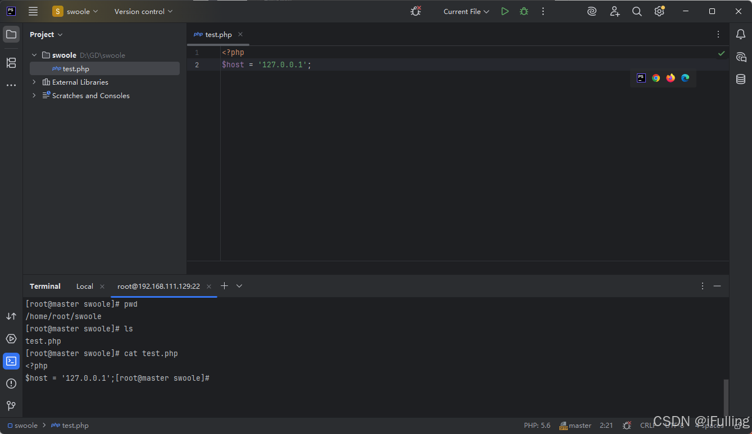
Task: Open the swoole project dropdown
Action: pyautogui.click(x=75, y=11)
